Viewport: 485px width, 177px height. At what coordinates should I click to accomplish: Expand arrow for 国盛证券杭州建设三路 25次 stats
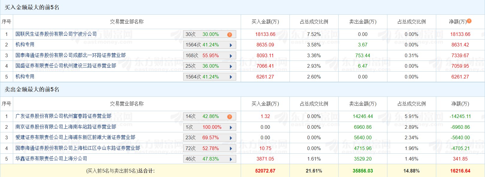pos(231,66)
